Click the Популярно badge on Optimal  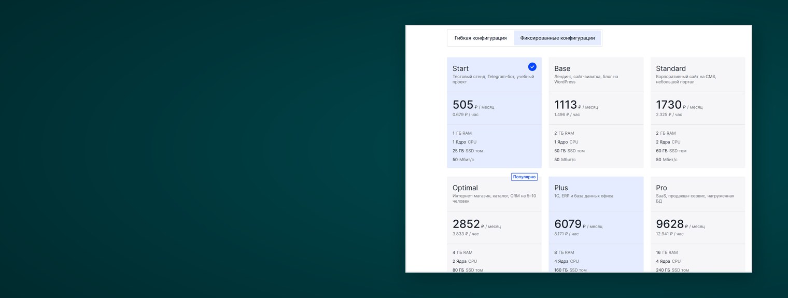point(524,177)
